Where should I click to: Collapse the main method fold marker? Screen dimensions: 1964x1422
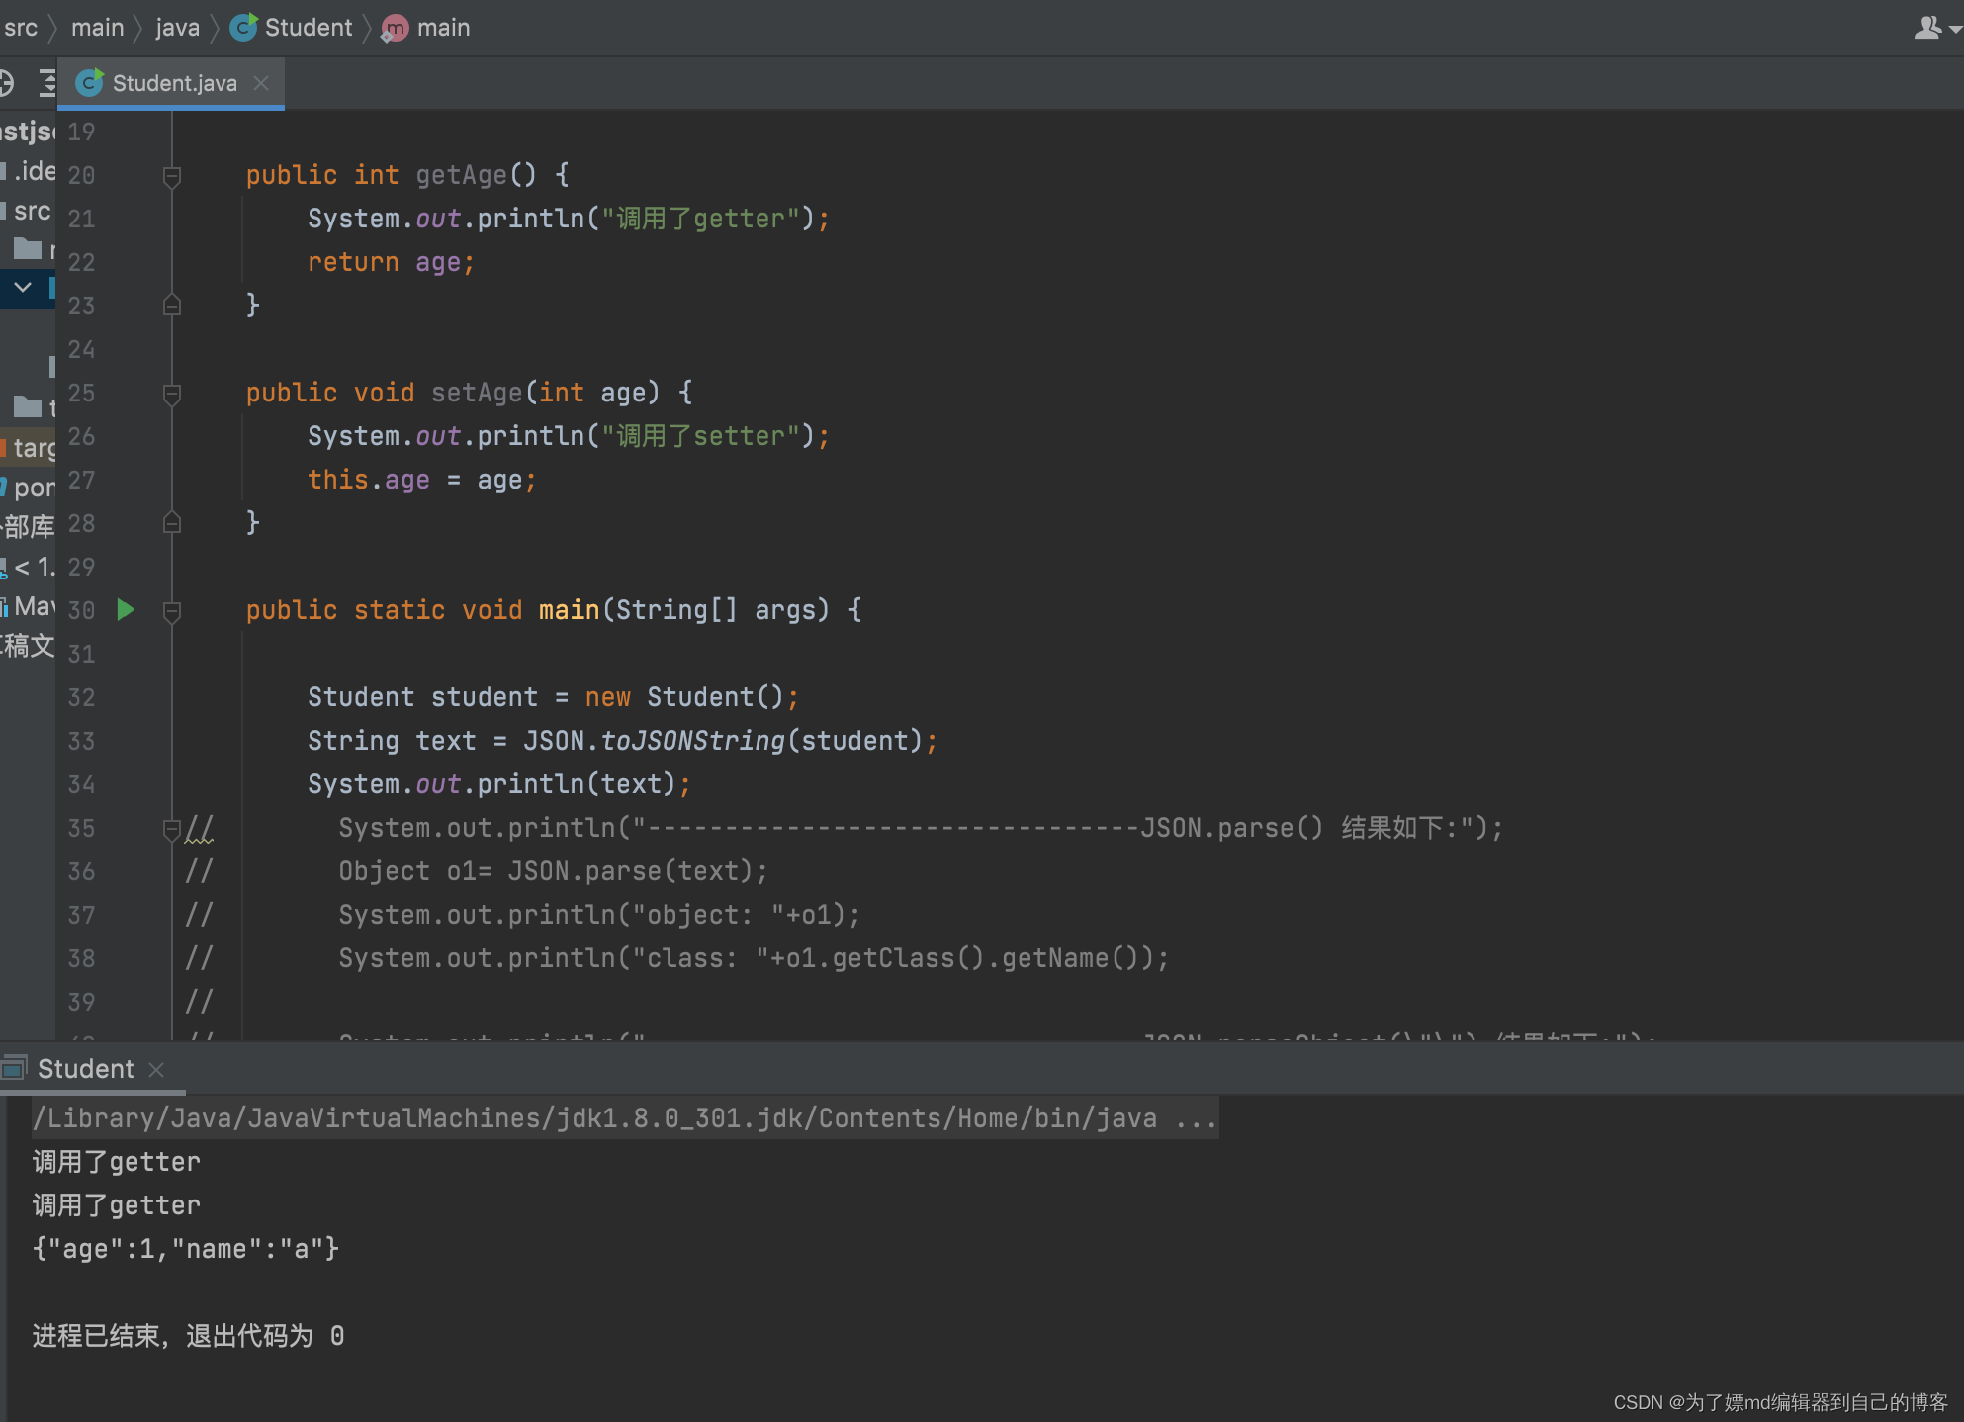click(171, 611)
